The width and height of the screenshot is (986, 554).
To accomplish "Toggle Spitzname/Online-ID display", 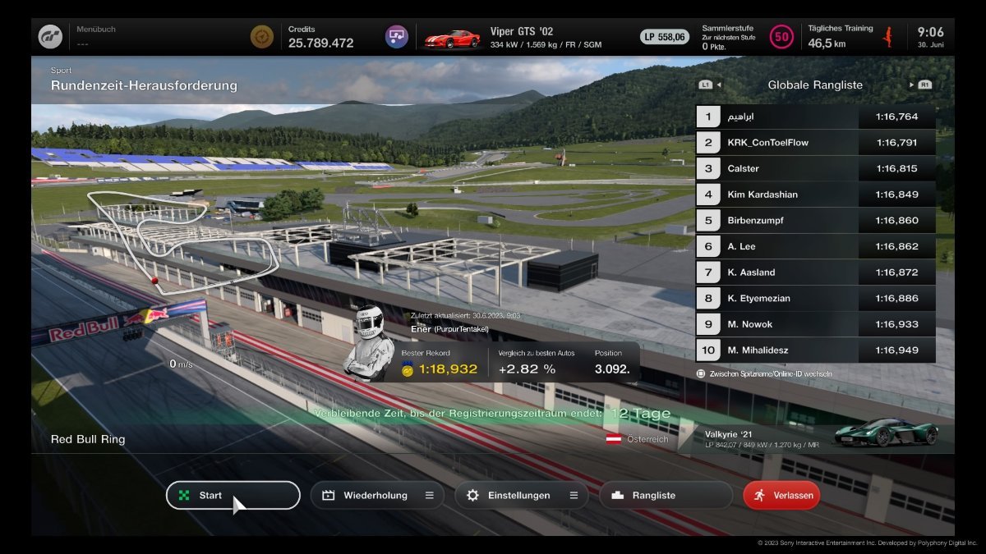I will click(764, 373).
